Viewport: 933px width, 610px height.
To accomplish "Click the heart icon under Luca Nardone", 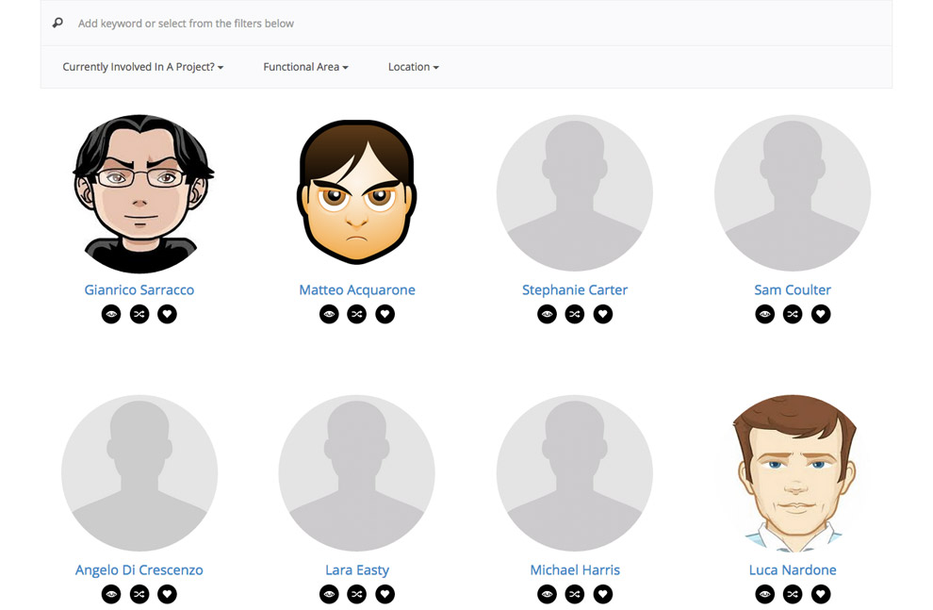I will pos(821,594).
